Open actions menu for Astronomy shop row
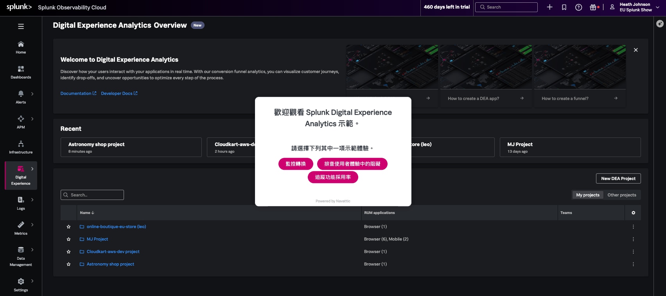666x296 pixels. tap(634, 264)
